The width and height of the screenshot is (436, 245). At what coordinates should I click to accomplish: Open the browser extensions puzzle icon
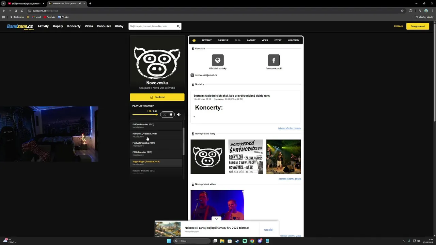tap(411, 11)
